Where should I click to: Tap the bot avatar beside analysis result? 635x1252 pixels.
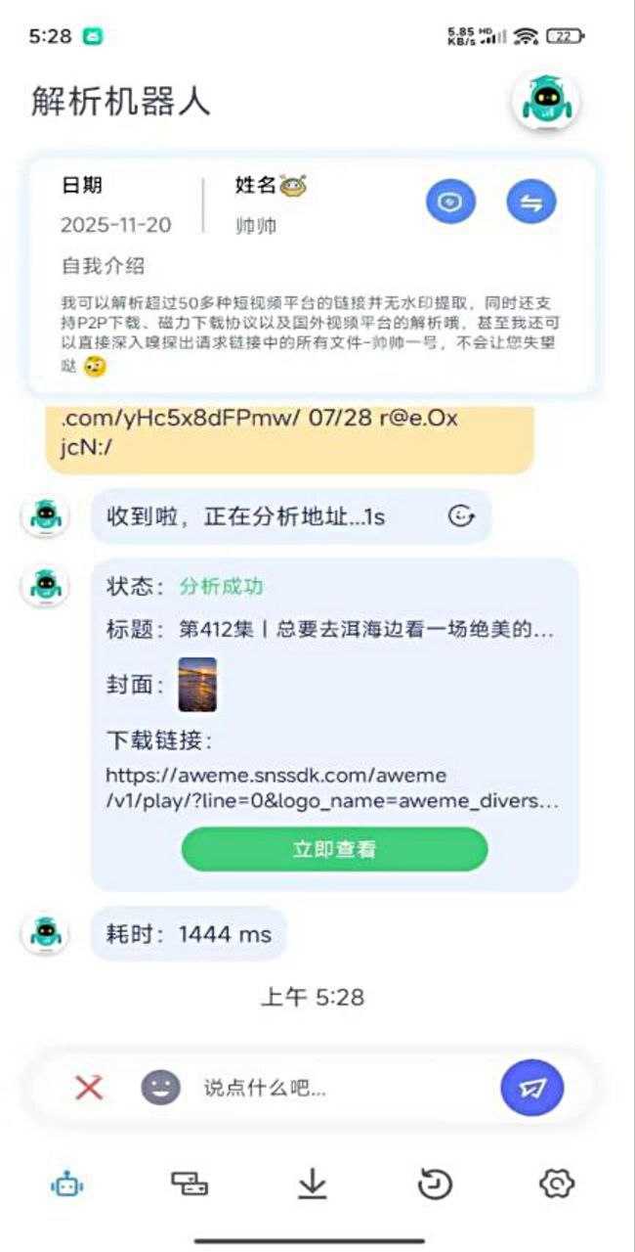[45, 585]
